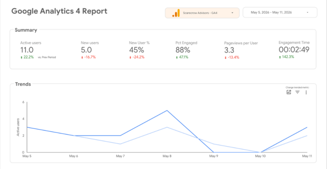Click the optional metrics chart icon in Trends
The width and height of the screenshot is (327, 169).
click(x=289, y=92)
